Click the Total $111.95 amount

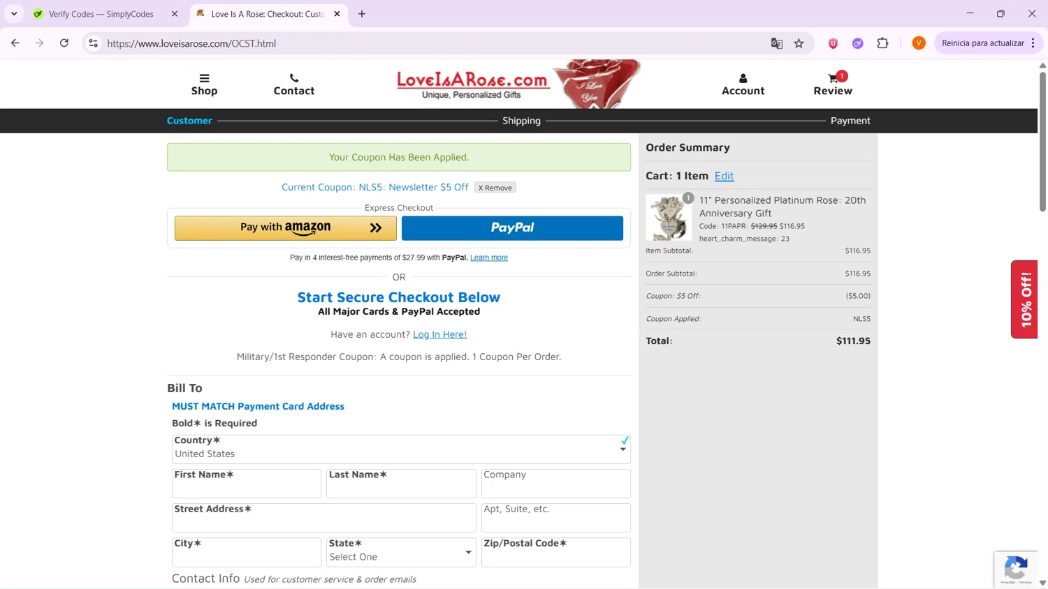click(x=853, y=341)
